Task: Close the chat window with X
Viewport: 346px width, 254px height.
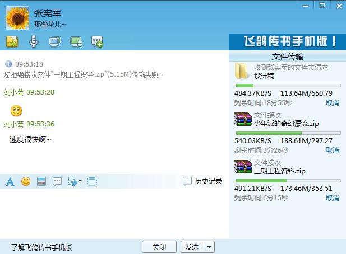Action: tap(339, 6)
